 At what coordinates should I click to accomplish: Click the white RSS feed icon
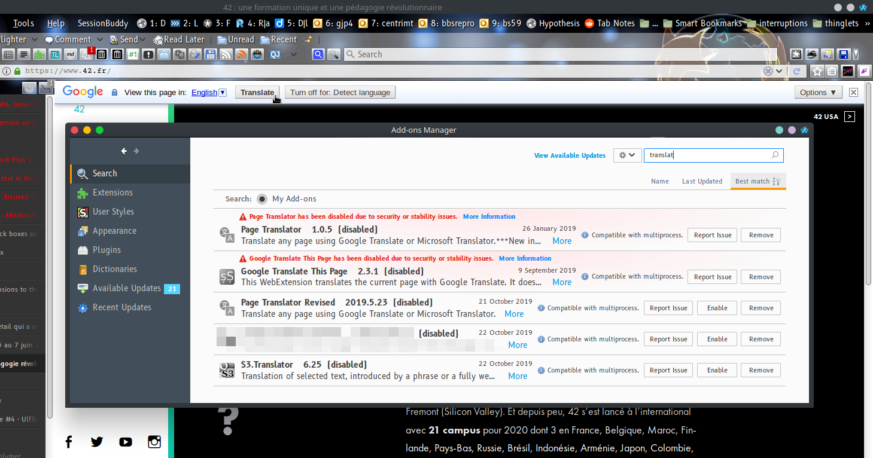click(226, 54)
